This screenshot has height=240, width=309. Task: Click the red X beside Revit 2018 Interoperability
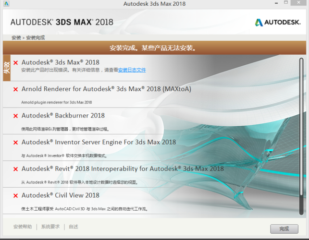15,169
